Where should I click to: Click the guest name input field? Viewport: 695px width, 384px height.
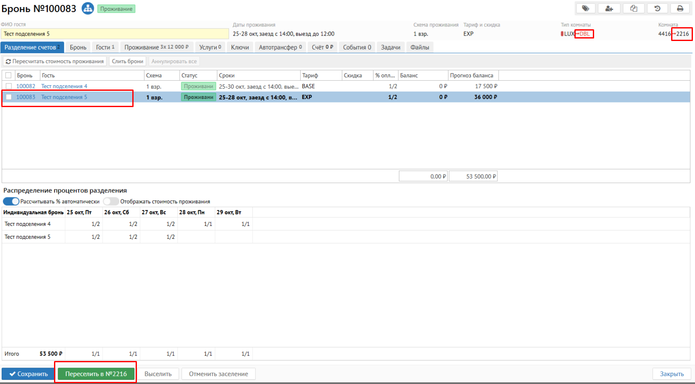coord(114,34)
